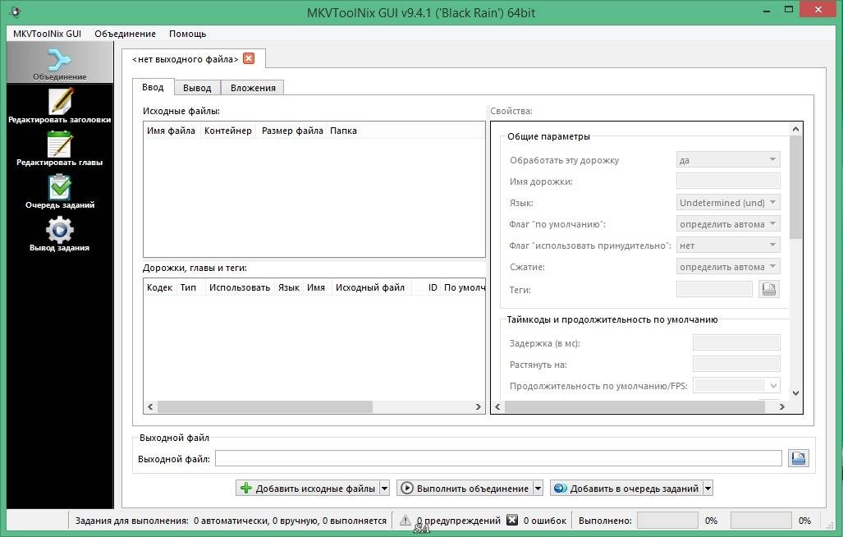This screenshot has width=843, height=537.
Task: Click the browse tags file icon
Action: coord(769,289)
